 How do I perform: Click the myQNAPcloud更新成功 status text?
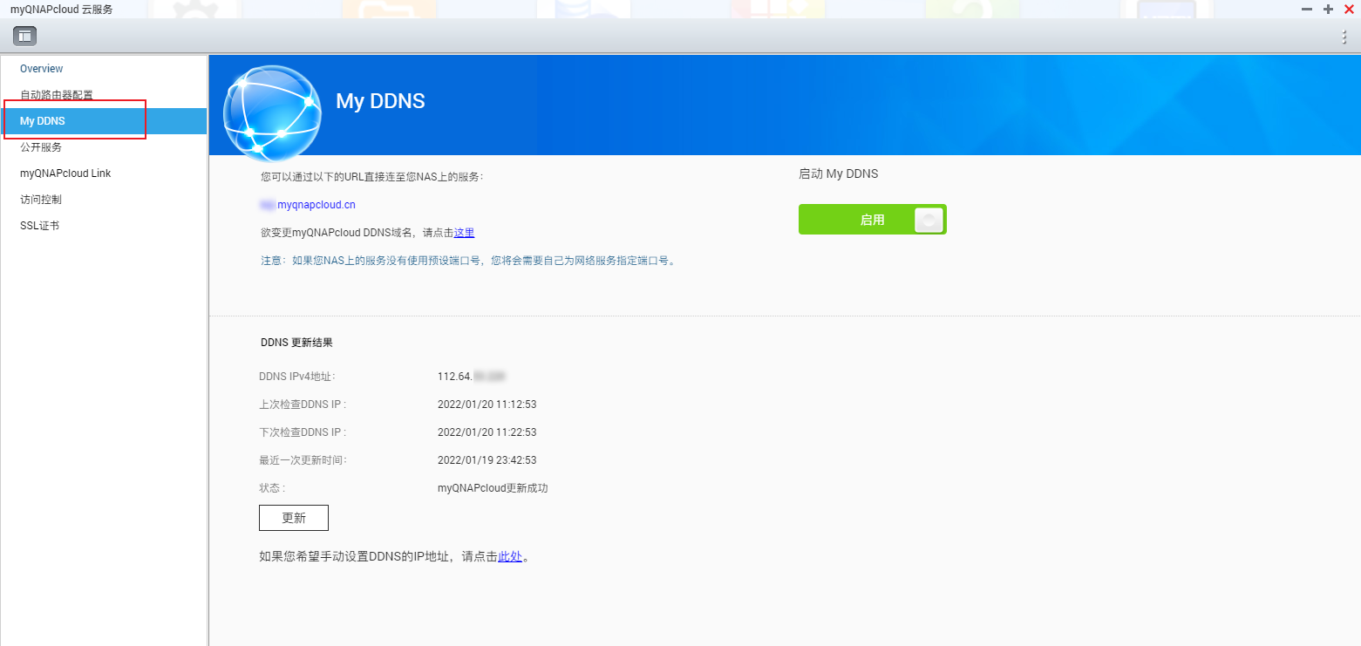pos(493,488)
